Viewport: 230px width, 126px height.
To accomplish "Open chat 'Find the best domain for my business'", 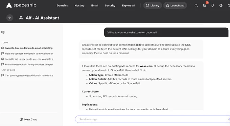I will pos(27,64).
